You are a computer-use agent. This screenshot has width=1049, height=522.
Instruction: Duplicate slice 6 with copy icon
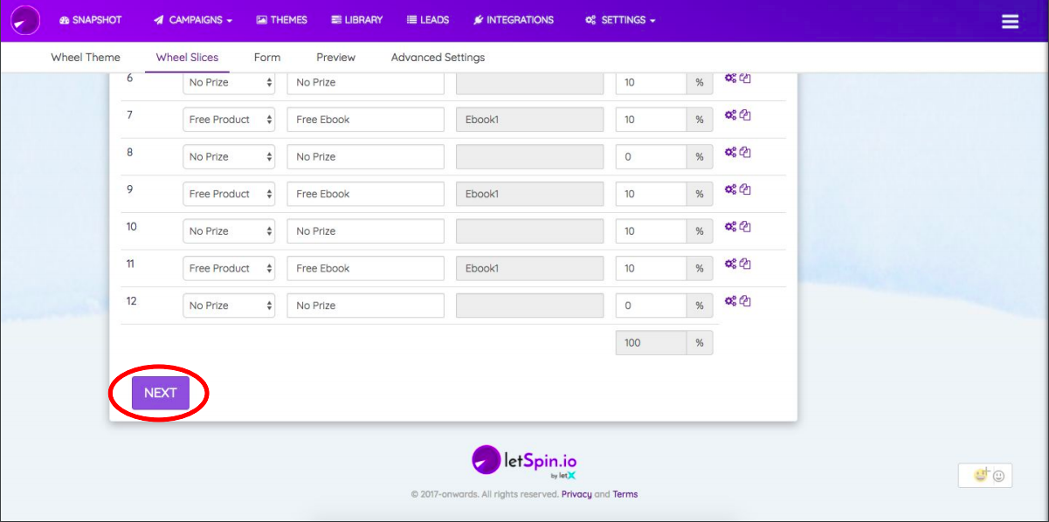coord(745,79)
